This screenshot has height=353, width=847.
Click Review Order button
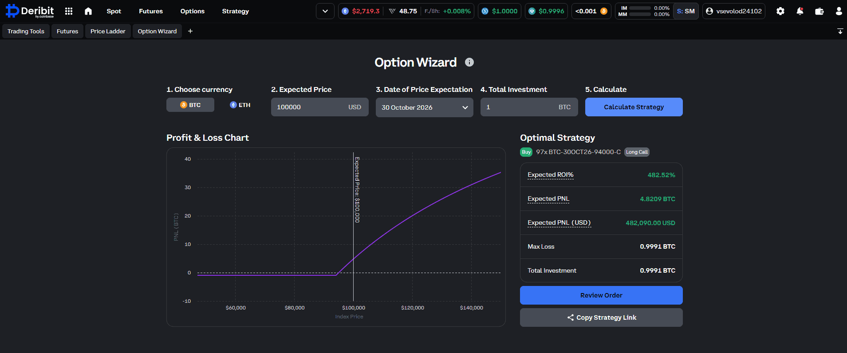coord(601,295)
